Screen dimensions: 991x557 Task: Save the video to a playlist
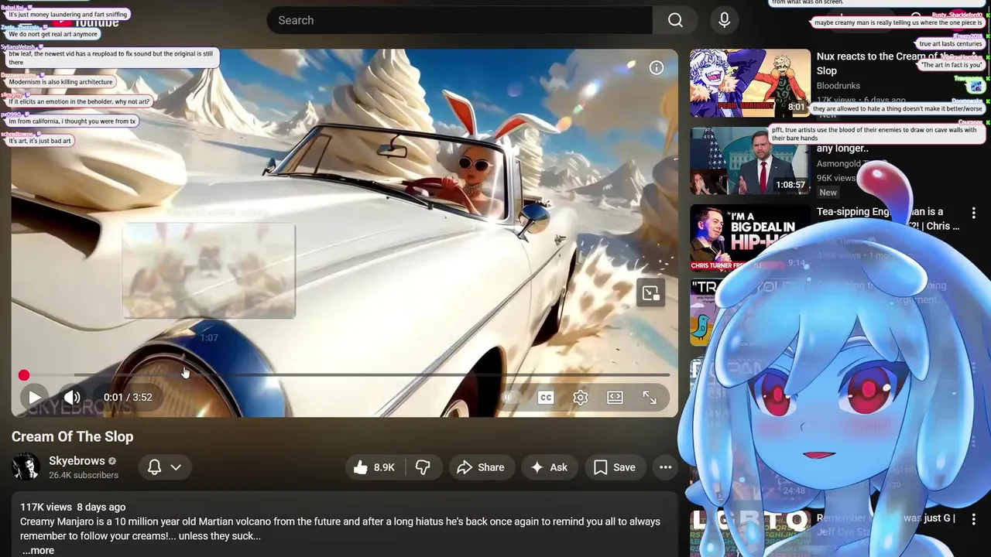(x=615, y=467)
